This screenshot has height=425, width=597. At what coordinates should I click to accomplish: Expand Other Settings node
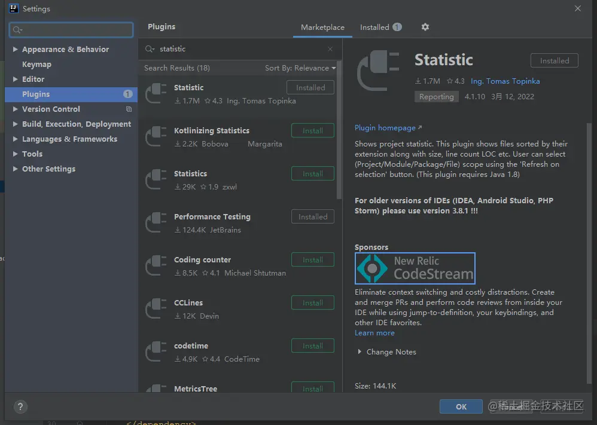click(15, 169)
